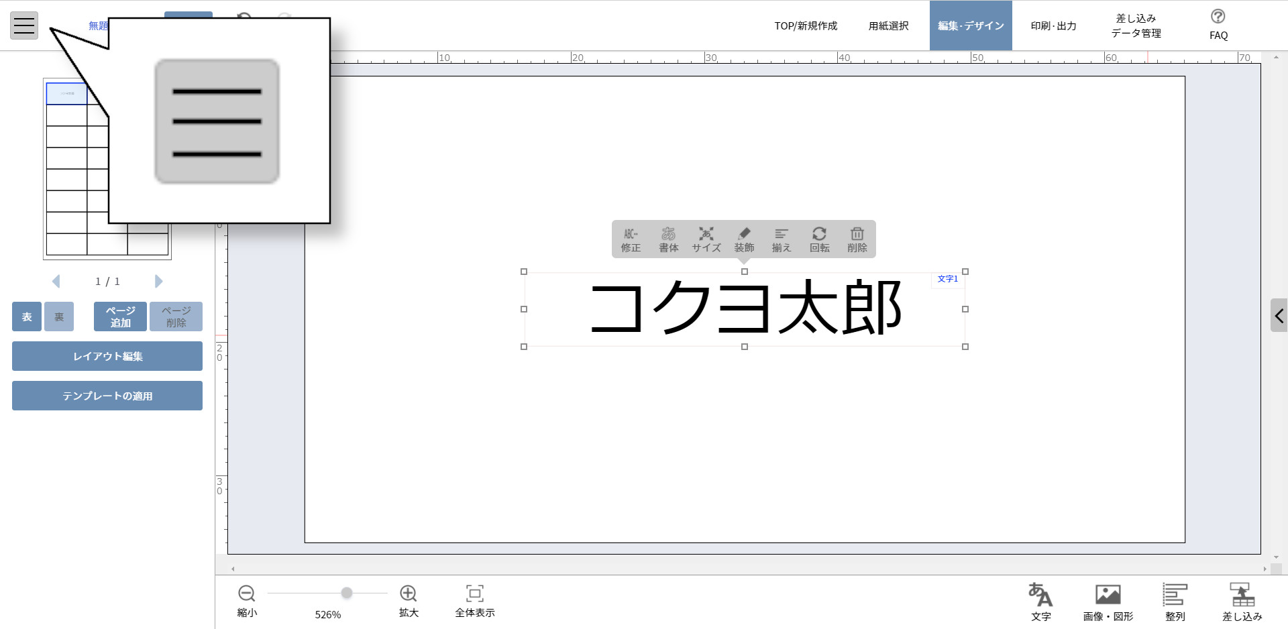Click the レイアウト編集 layout edit button

[107, 356]
